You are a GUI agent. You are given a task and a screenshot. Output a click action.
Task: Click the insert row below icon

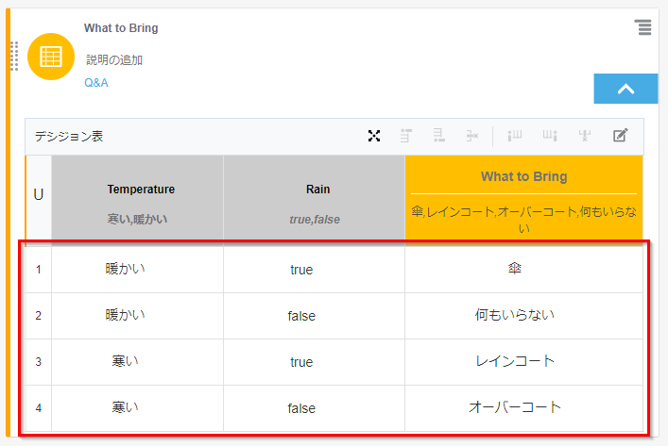click(x=438, y=136)
